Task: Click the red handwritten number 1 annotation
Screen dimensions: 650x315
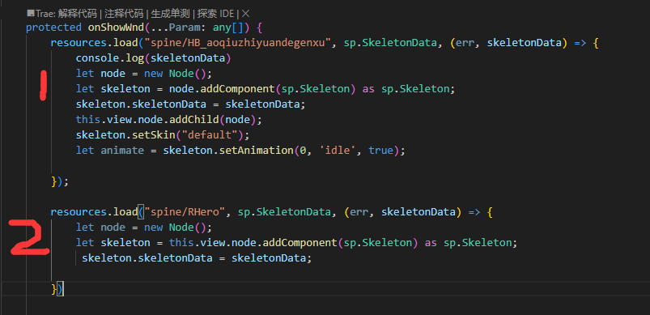Action: click(x=42, y=86)
